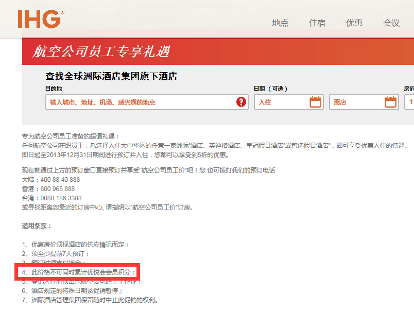Viewport: 414px width, 311px height.
Task: Click the 离店 check-out date field
Action: click(364, 102)
